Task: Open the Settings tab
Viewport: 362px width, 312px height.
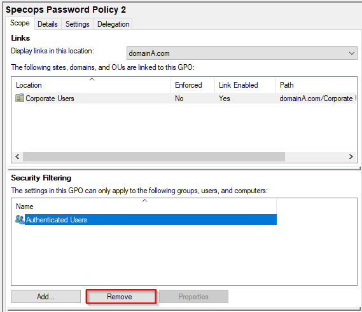Action: point(78,24)
